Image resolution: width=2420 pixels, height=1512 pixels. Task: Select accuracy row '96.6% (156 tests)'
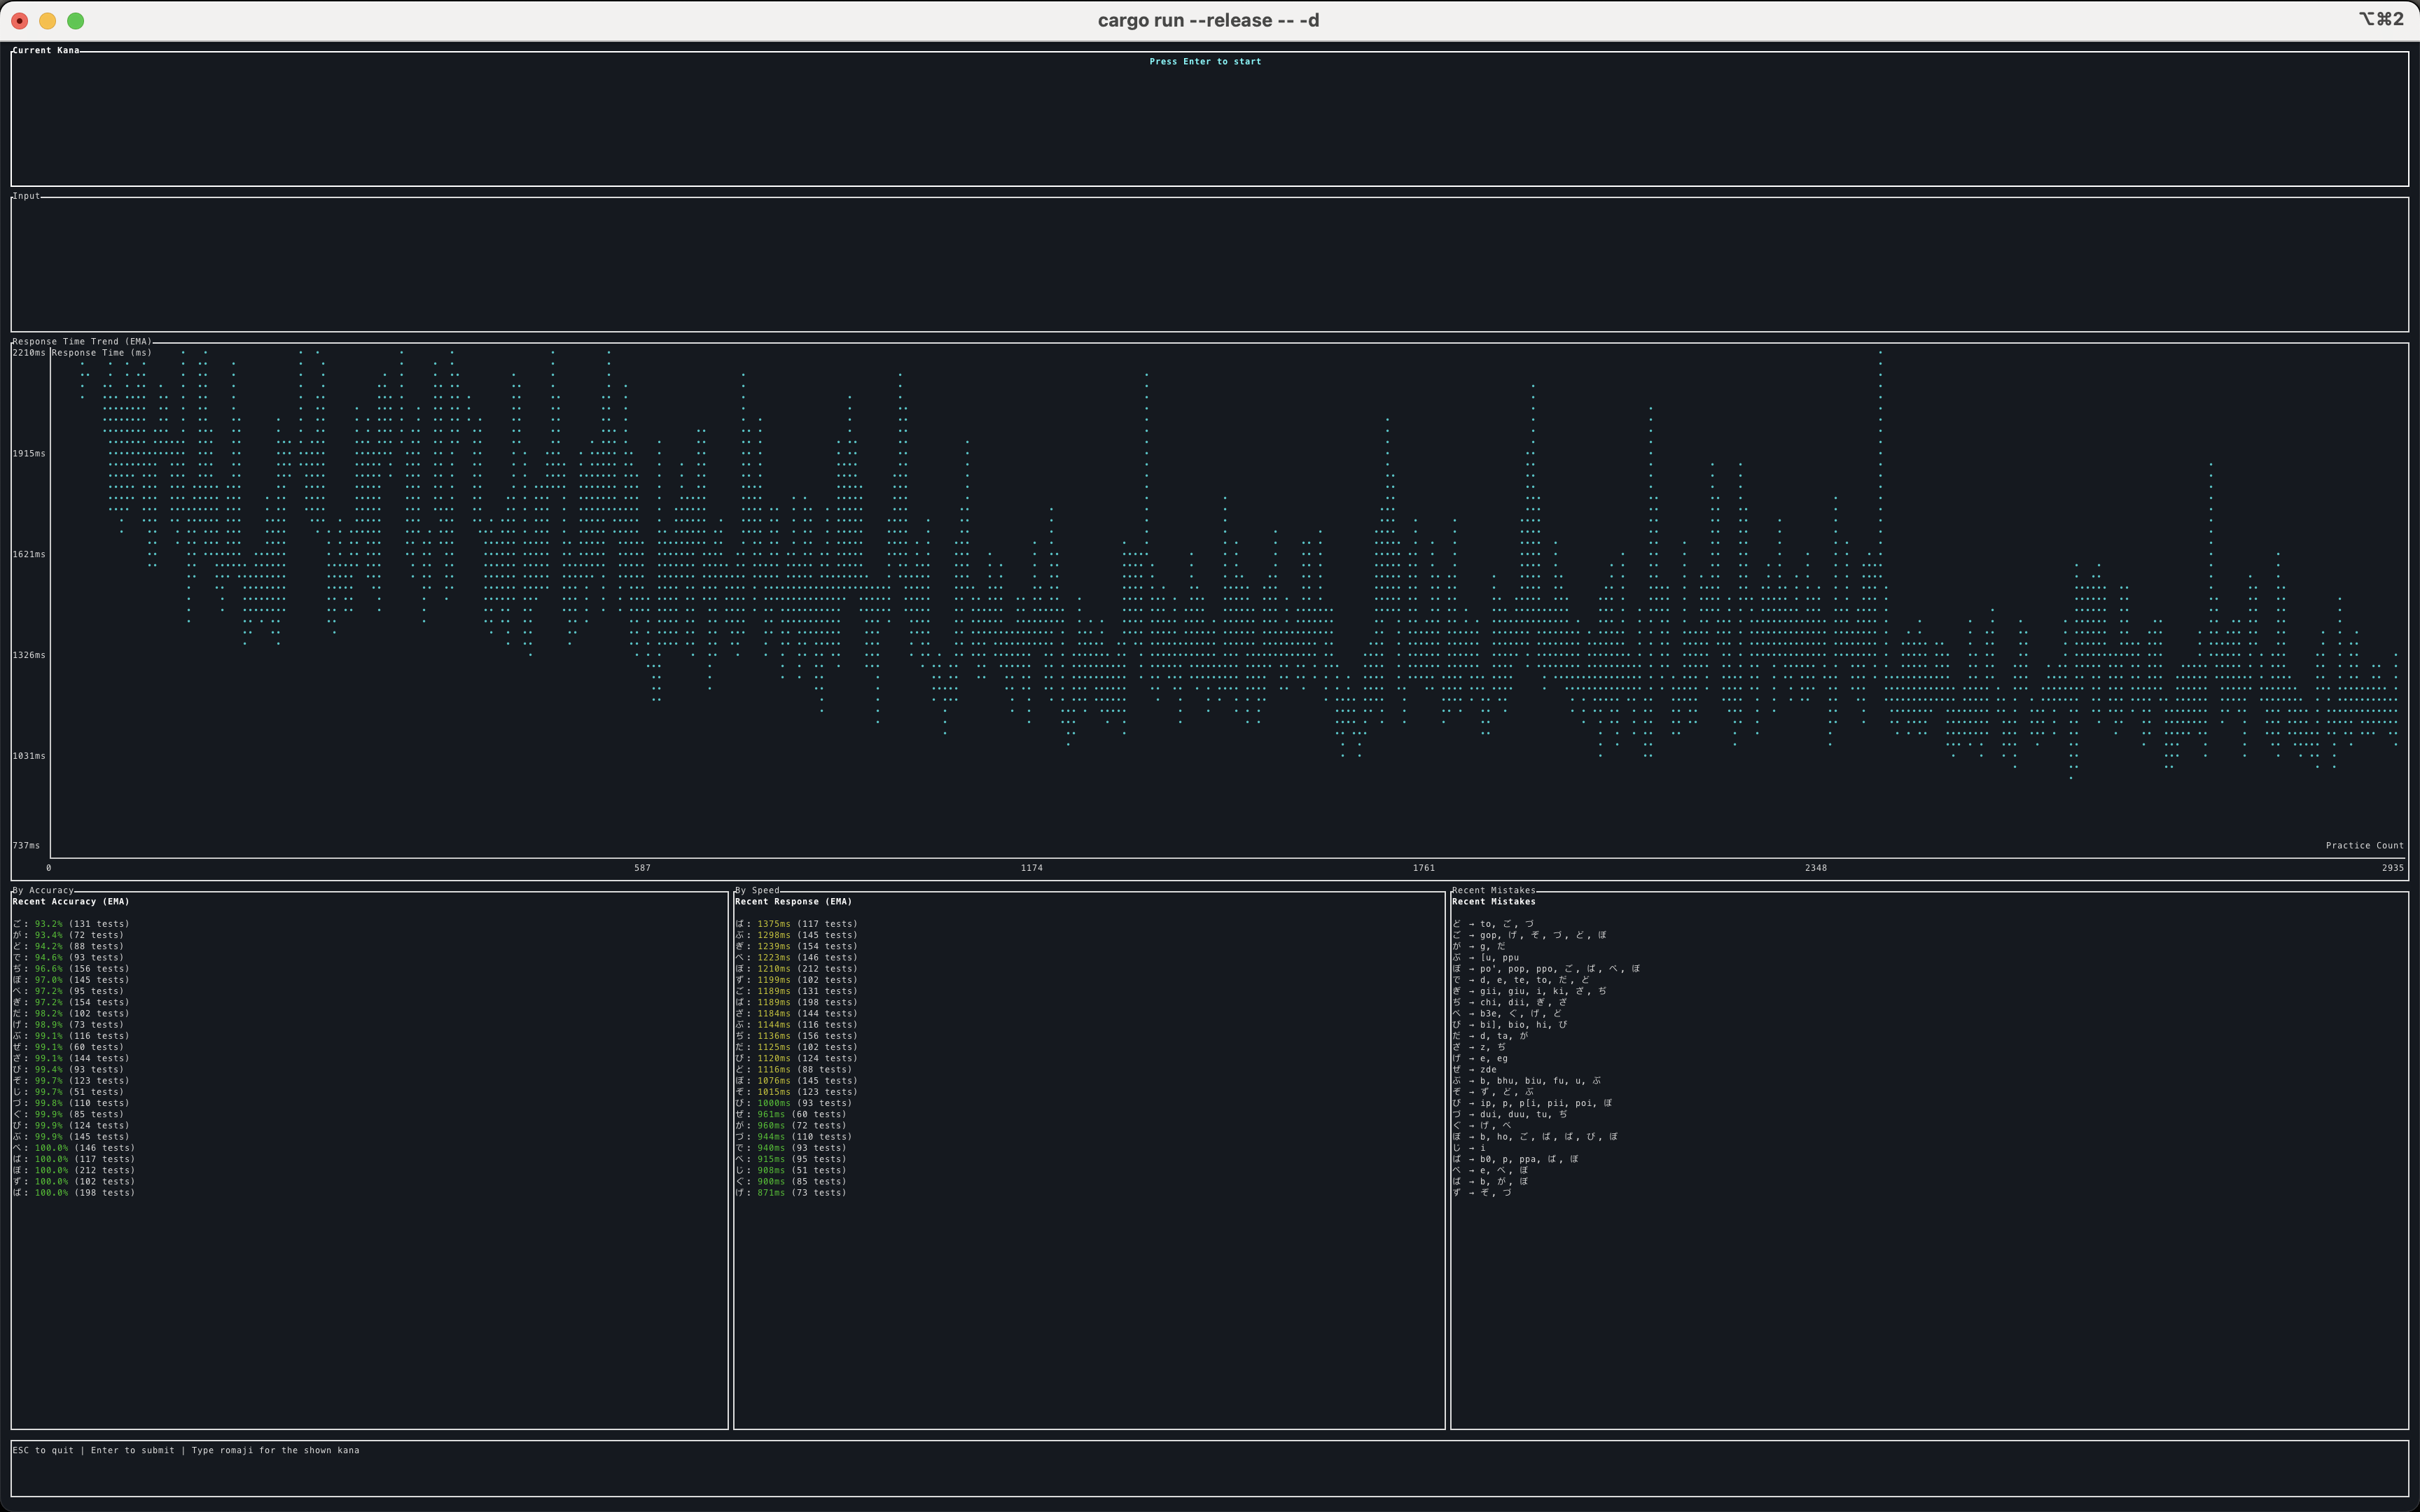(x=71, y=969)
